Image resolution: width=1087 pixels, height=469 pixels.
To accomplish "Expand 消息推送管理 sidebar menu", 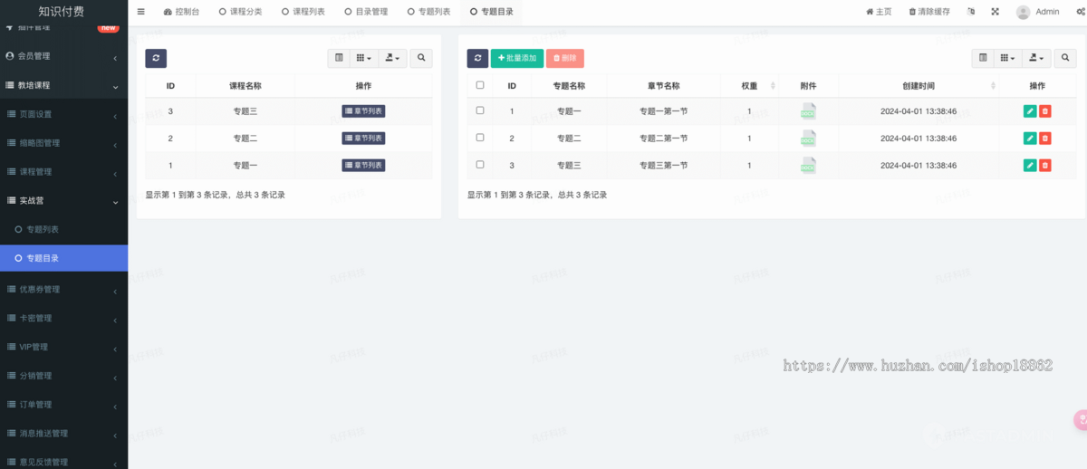I will 63,434.
